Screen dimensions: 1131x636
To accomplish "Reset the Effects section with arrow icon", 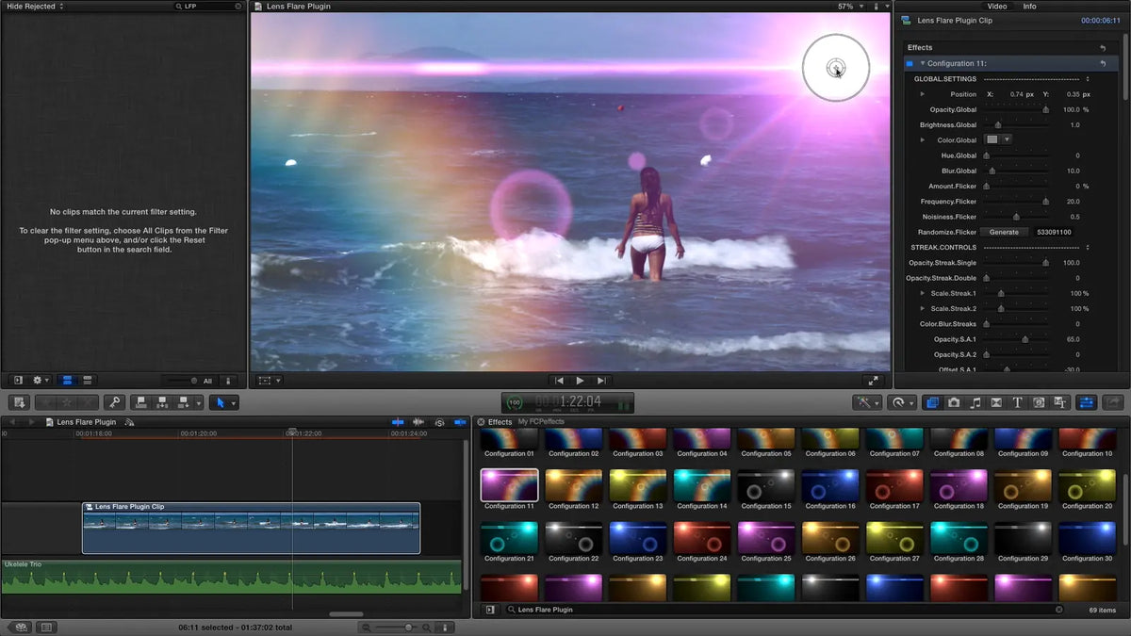I will click(x=1102, y=47).
